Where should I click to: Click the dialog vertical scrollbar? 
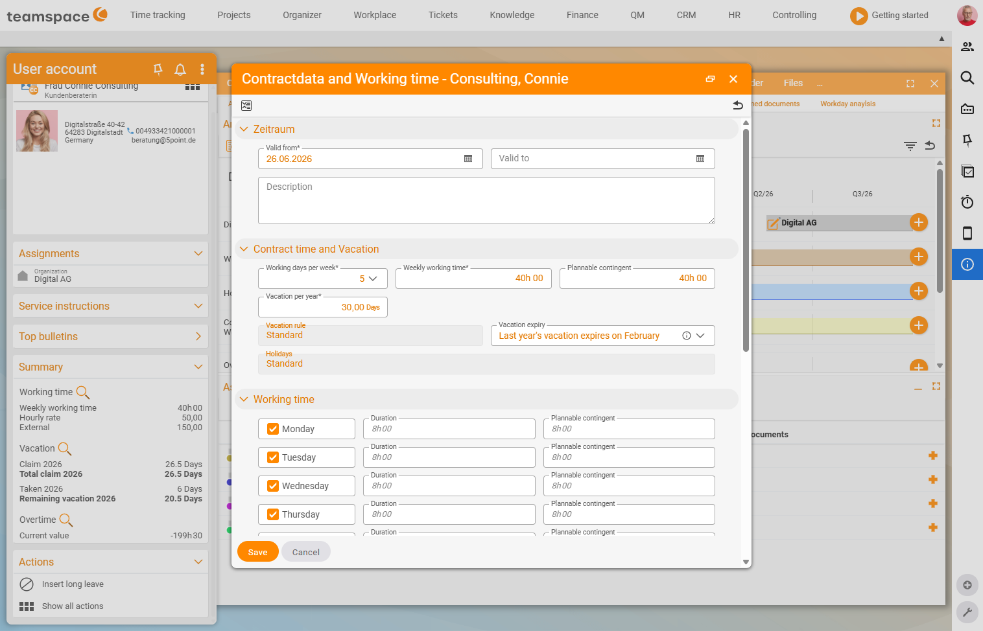(x=746, y=240)
